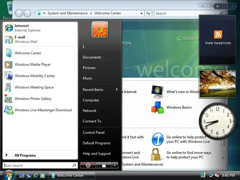The height and width of the screenshot is (180, 240).
Task: Click the volume muted tray icon
Action: [217, 175]
